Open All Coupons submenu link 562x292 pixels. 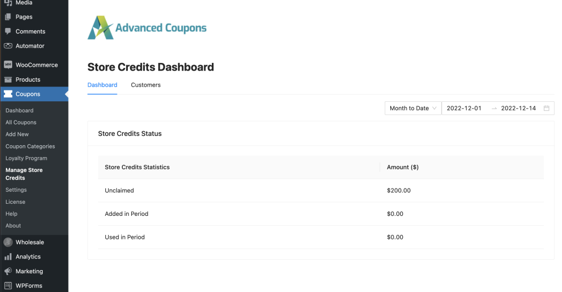click(x=21, y=122)
